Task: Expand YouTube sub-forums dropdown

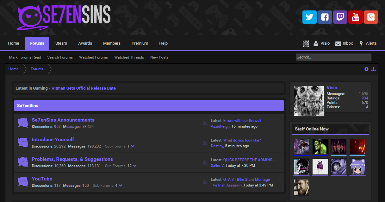Action: coord(121,186)
